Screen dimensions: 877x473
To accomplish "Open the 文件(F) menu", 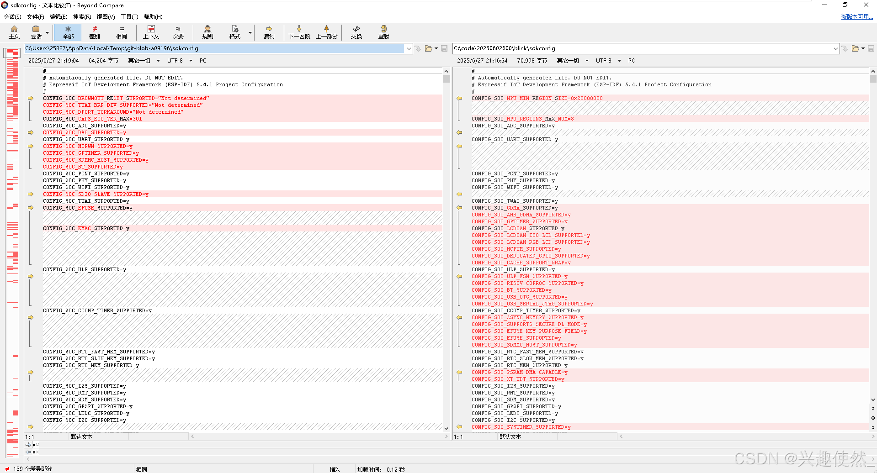I will point(36,17).
